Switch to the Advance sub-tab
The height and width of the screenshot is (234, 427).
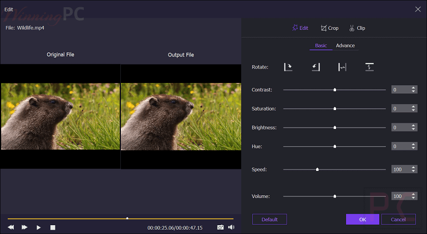coord(345,45)
